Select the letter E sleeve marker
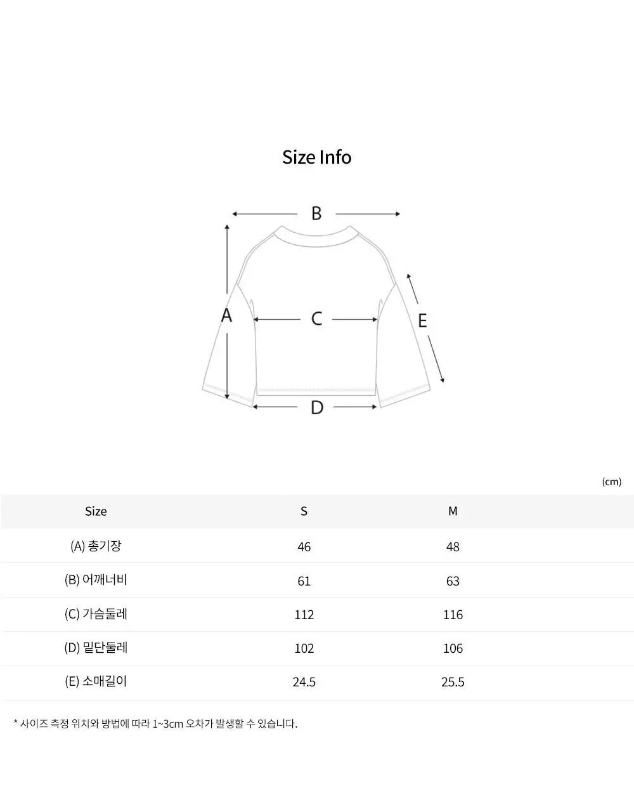 (422, 321)
